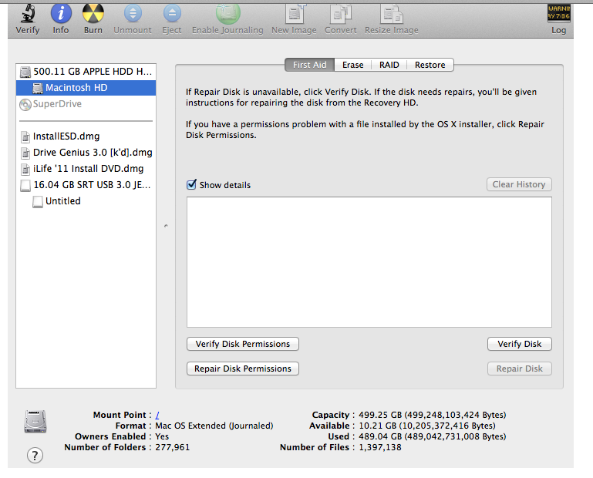Screen dimensions: 593x478
Task: Click the Owners Enabled value Yes
Action: (x=162, y=436)
